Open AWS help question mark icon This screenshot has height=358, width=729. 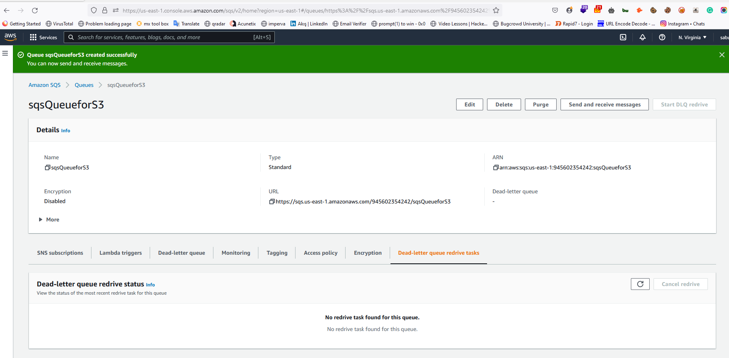click(662, 37)
